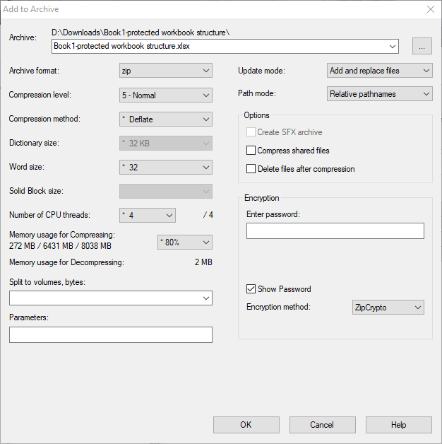Open the Path mode dropdown
The image size is (442, 444).
379,94
